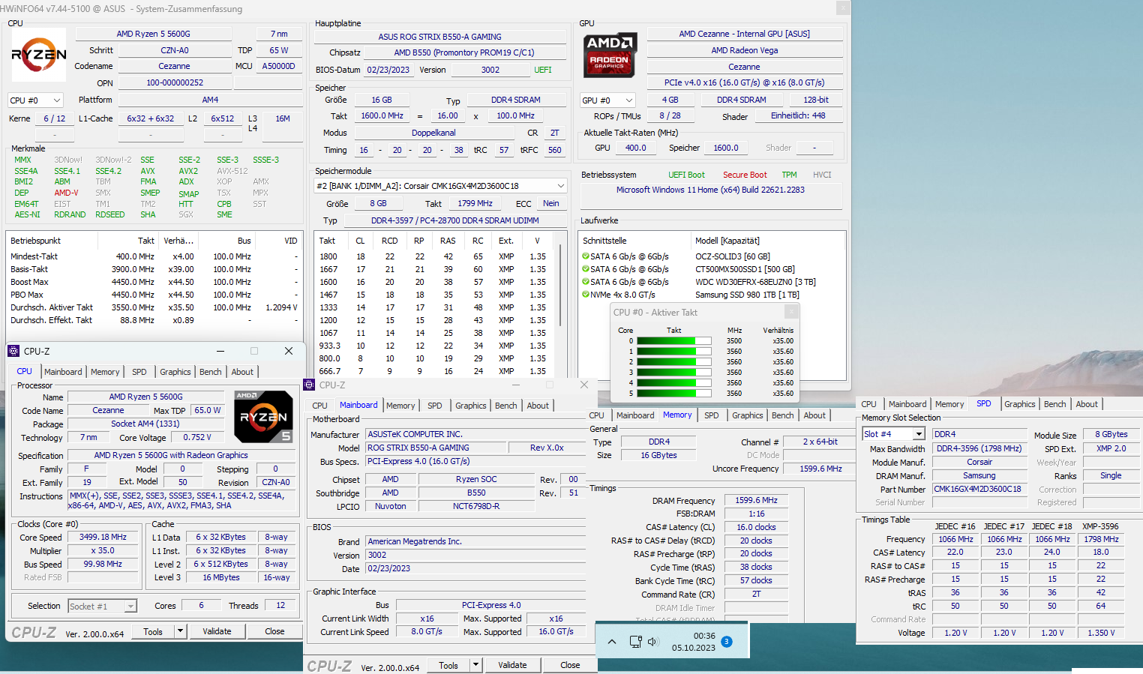Click the green status icon for Samsung SSD 980
This screenshot has width=1143, height=674.
[586, 295]
